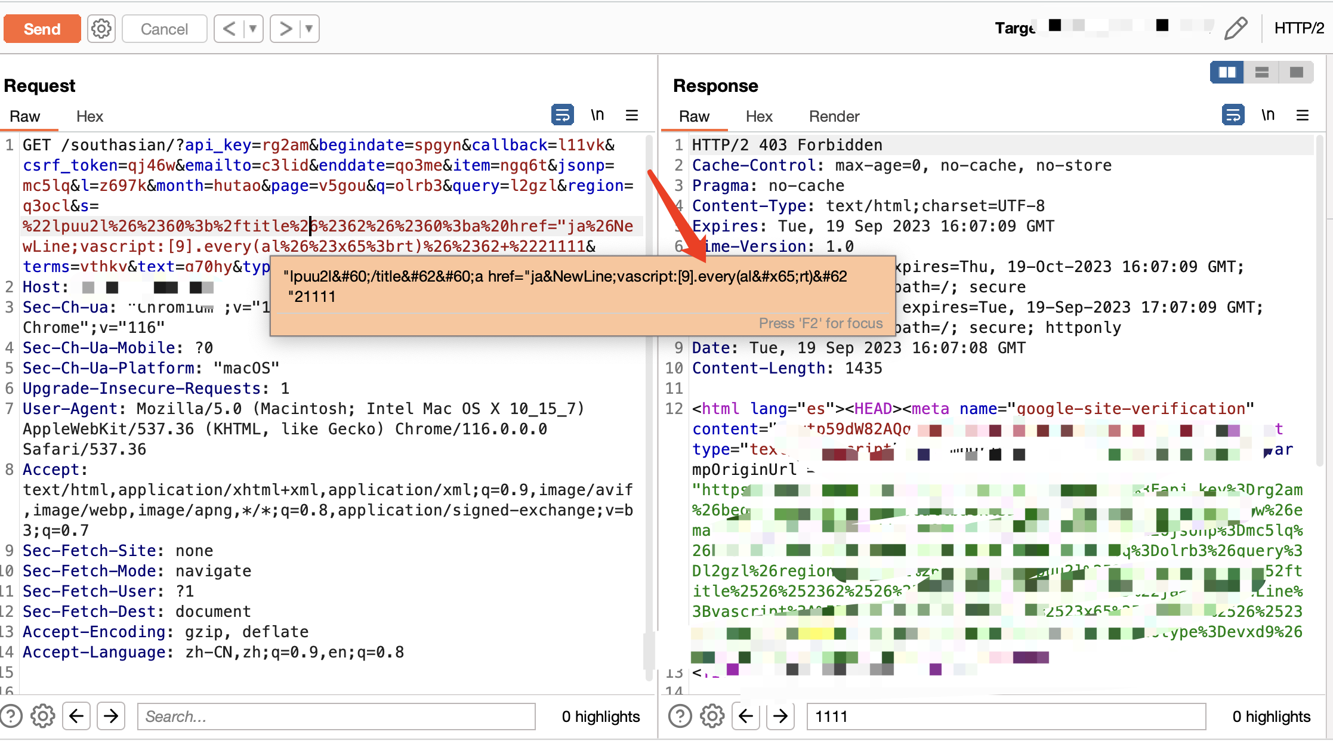Open the Request panel hamburger menu
Viewport: 1333px width, 741px height.
(632, 115)
